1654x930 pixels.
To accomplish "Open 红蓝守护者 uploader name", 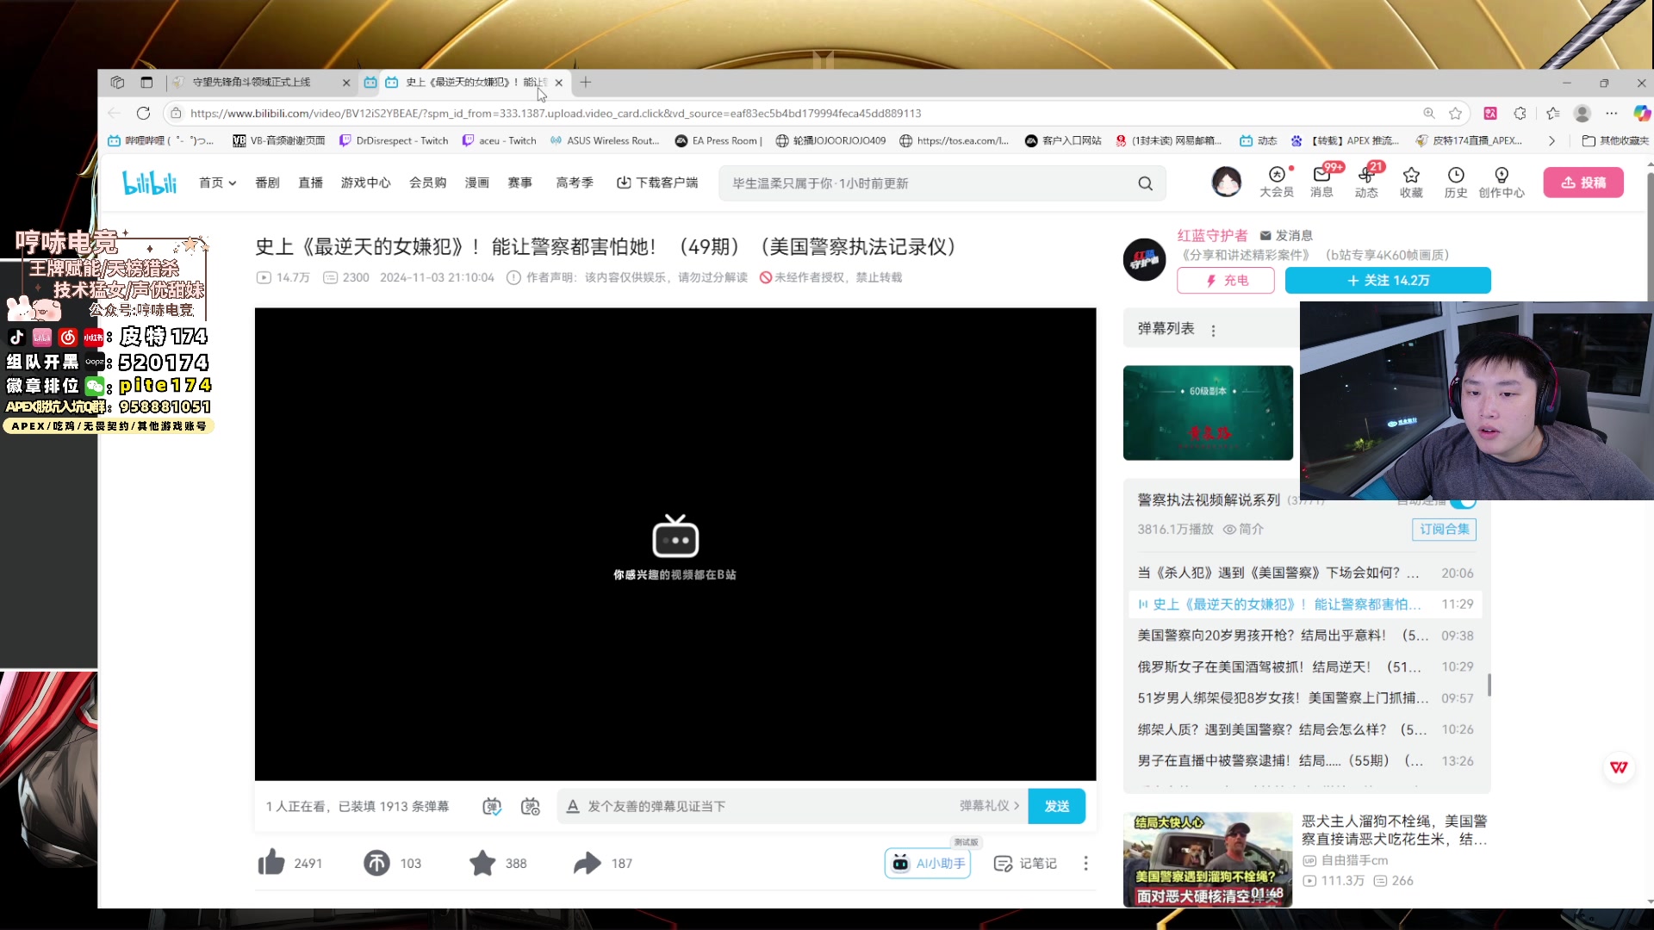I will click(x=1212, y=235).
